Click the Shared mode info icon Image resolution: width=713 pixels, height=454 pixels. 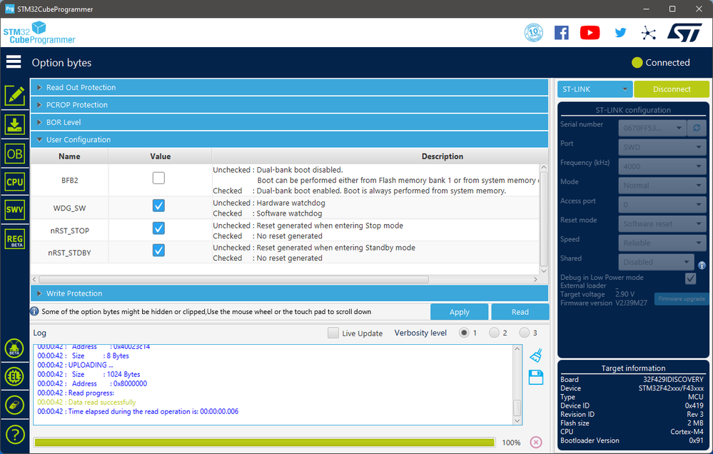pos(702,266)
